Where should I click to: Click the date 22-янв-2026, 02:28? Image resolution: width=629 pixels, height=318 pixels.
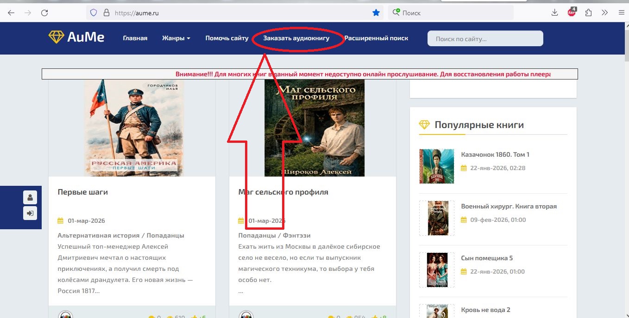[x=498, y=168]
